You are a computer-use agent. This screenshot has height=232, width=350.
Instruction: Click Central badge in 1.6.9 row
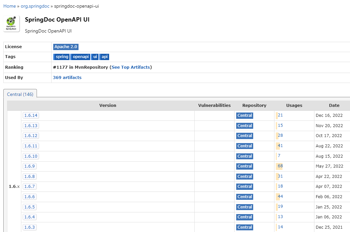pyautogui.click(x=245, y=166)
